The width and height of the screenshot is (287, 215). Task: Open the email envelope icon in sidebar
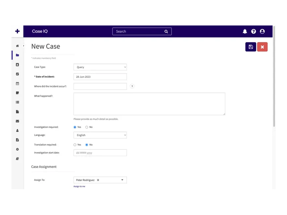[17, 121]
